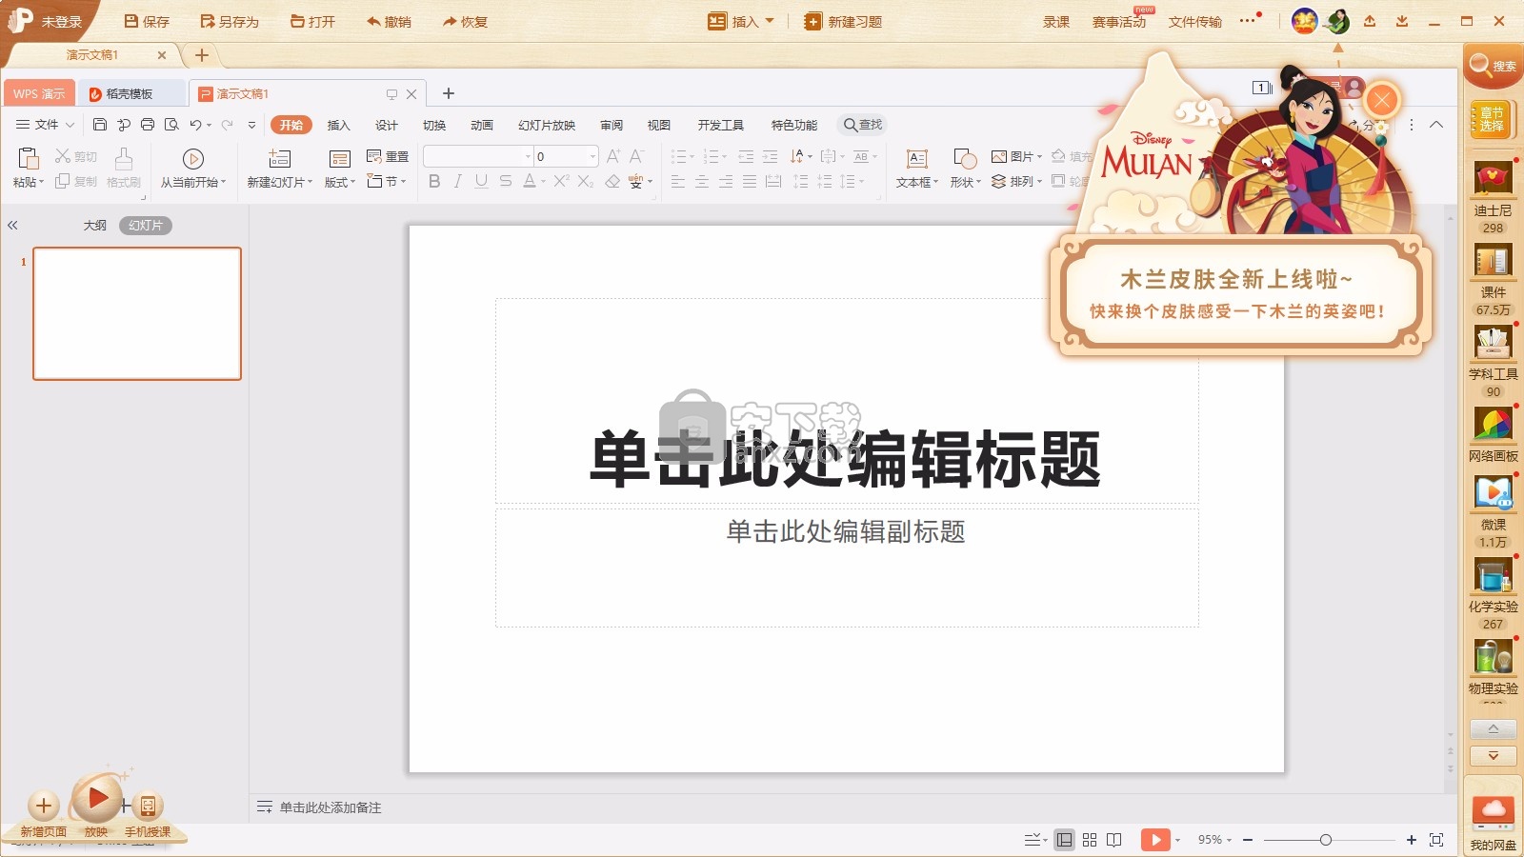
Task: Center-align text icon
Action: pyautogui.click(x=702, y=181)
